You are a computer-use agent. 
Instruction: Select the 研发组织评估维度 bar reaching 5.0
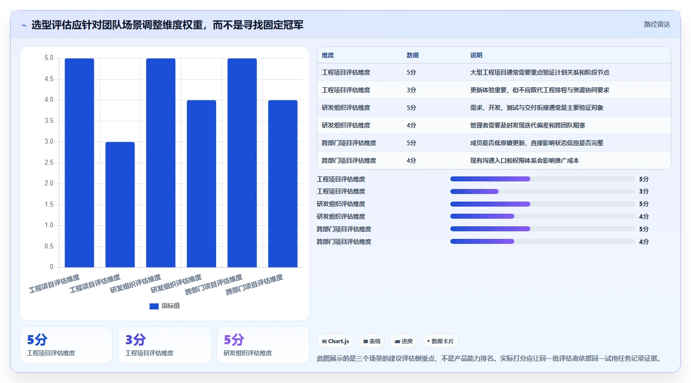pos(161,163)
